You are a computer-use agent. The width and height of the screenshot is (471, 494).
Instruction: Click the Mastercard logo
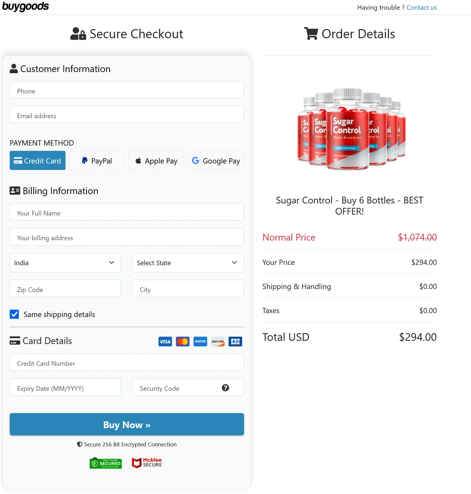pos(183,341)
